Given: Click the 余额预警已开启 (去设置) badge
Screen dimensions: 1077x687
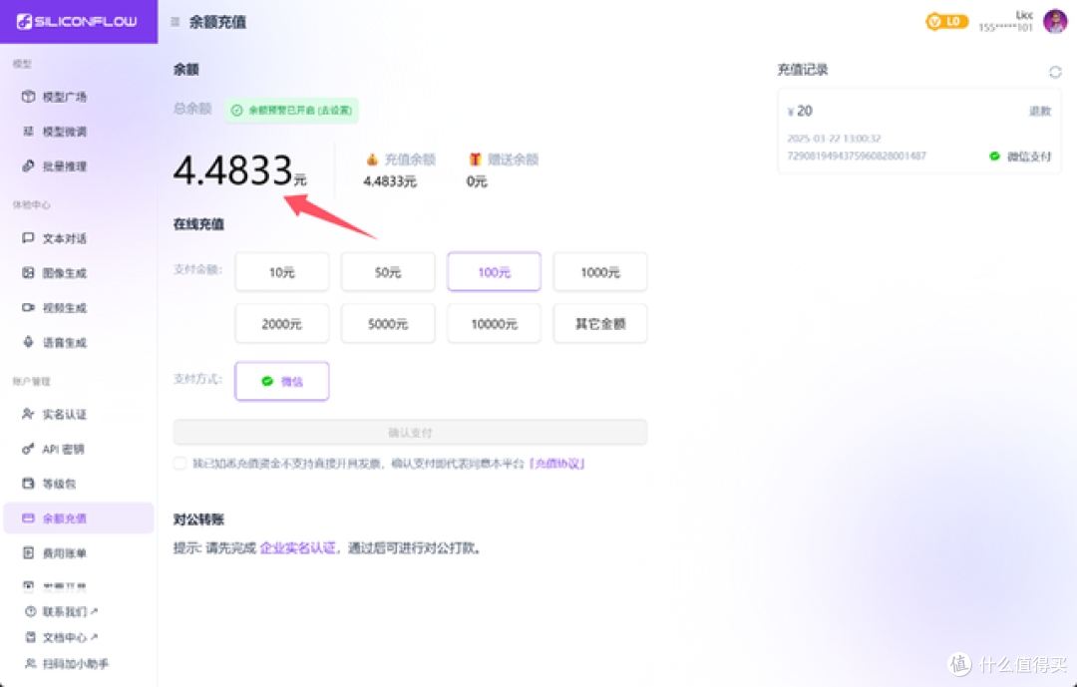Looking at the screenshot, I should tap(292, 110).
